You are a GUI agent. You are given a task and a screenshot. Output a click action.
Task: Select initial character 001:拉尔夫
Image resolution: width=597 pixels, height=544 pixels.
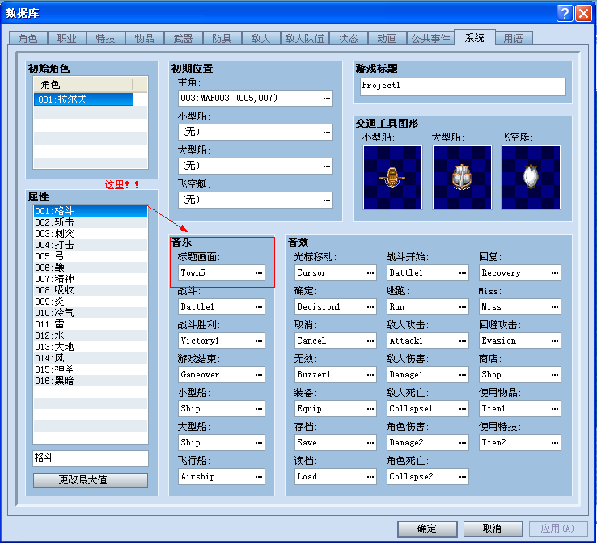[x=83, y=99]
